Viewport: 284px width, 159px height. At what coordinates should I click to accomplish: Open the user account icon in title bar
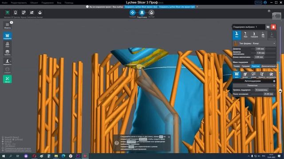265,3
